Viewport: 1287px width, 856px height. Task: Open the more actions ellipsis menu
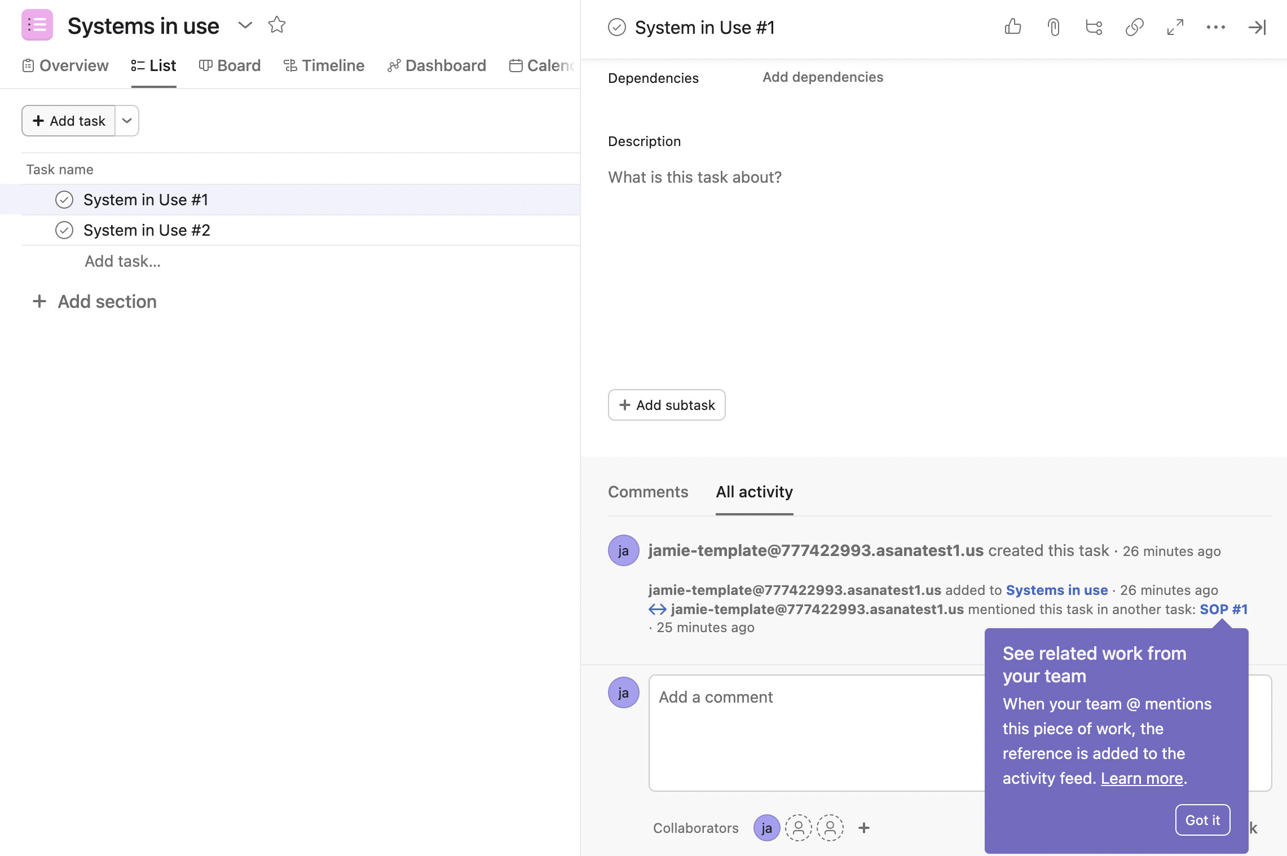pyautogui.click(x=1216, y=27)
